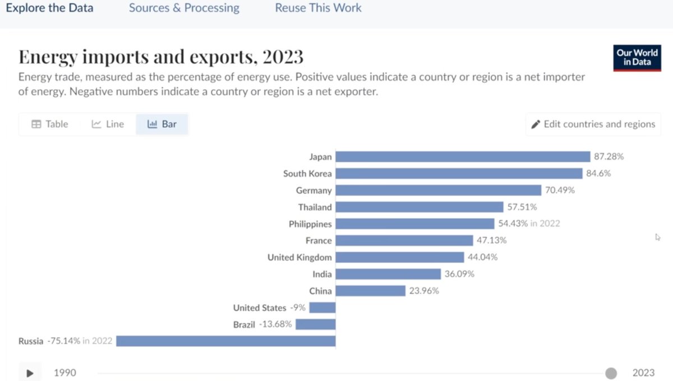Image resolution: width=673 pixels, height=381 pixels.
Task: Click the 36.09% value label
Action: pos(459,275)
